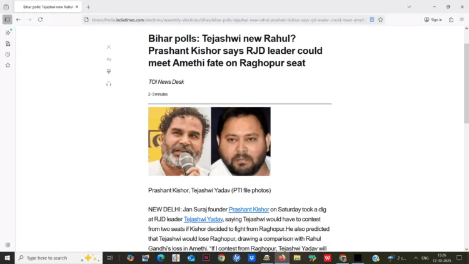
Task: Select the Bihar polls tab
Action: [x=48, y=7]
